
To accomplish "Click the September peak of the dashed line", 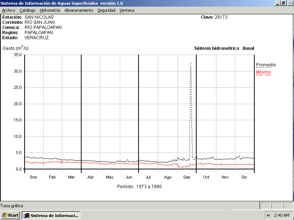I will 191,63.
